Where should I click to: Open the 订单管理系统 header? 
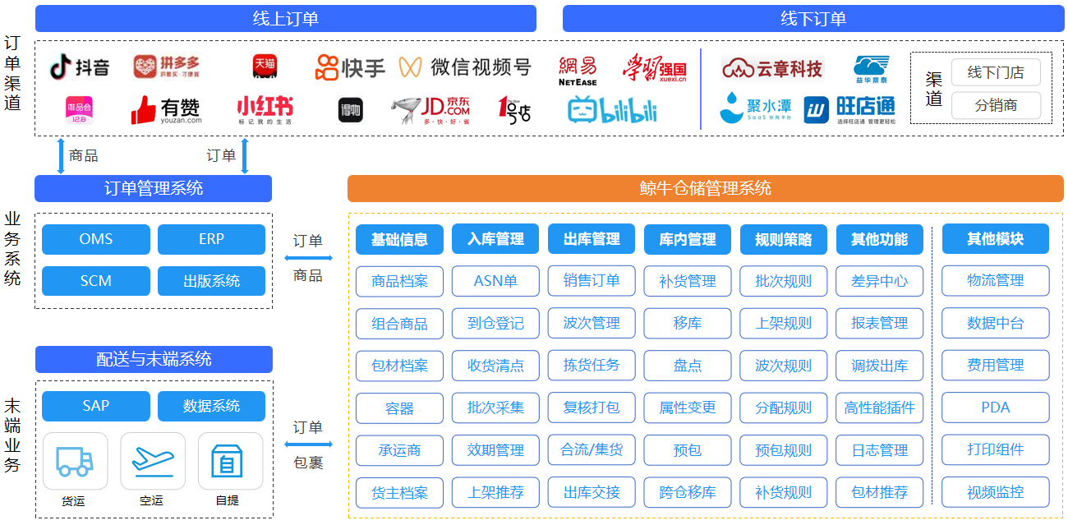tap(153, 188)
